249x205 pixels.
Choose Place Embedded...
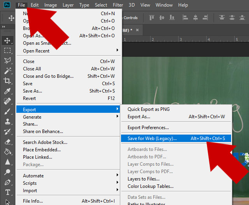coord(68,150)
